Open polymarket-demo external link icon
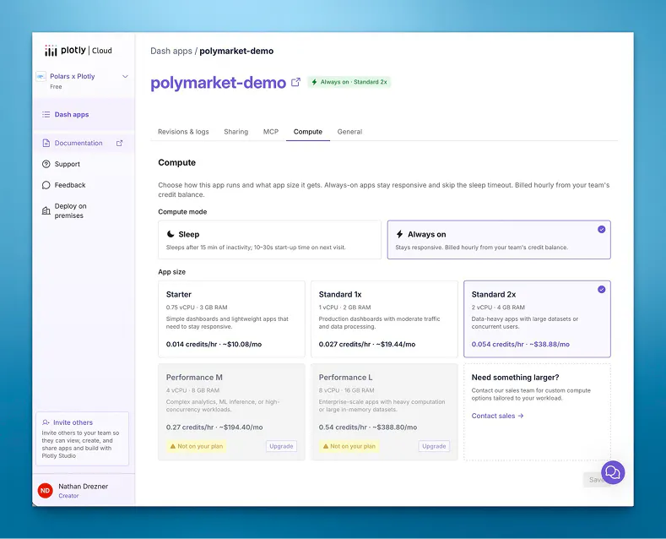 (x=295, y=82)
